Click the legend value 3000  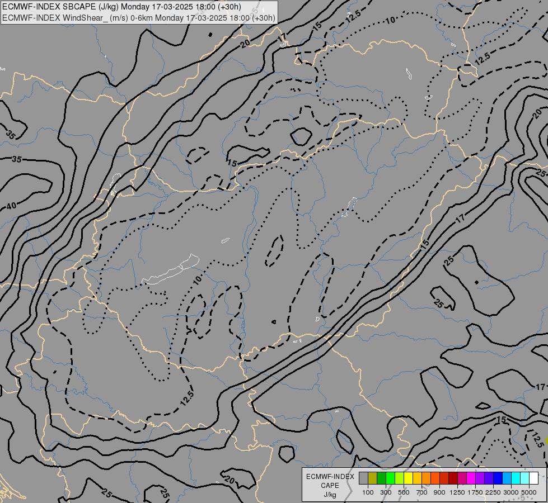pyautogui.click(x=511, y=492)
